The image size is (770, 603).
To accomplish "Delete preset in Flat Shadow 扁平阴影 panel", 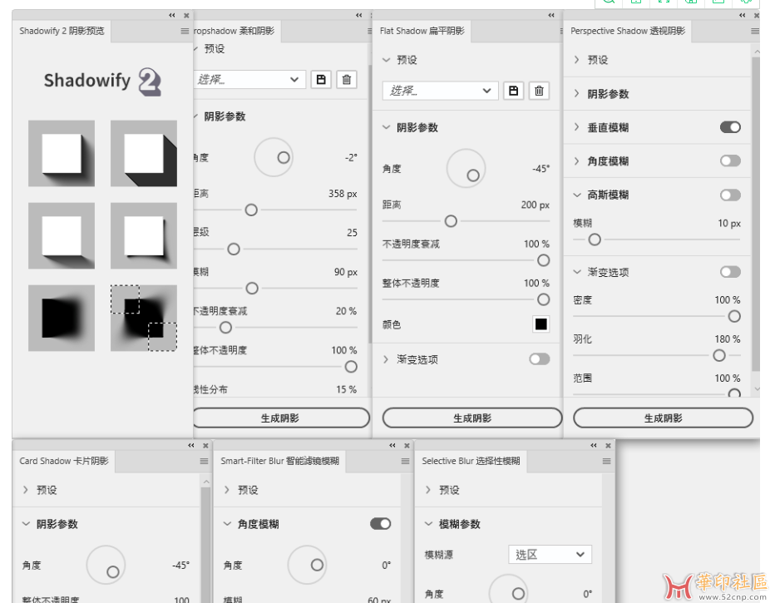I will 539,91.
